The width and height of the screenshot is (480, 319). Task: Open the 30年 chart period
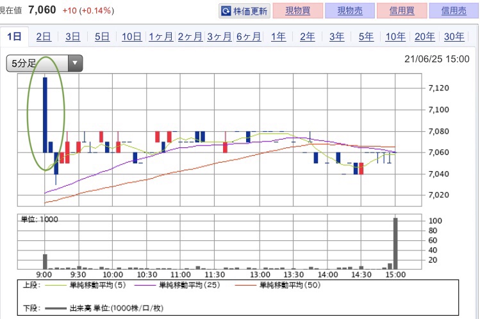point(454,37)
